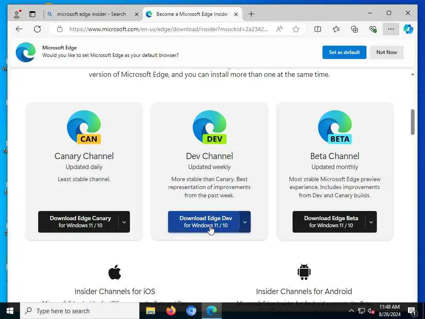The image size is (425, 319).
Task: Close the microsoft edge insider Search tab
Action: pyautogui.click(x=137, y=14)
